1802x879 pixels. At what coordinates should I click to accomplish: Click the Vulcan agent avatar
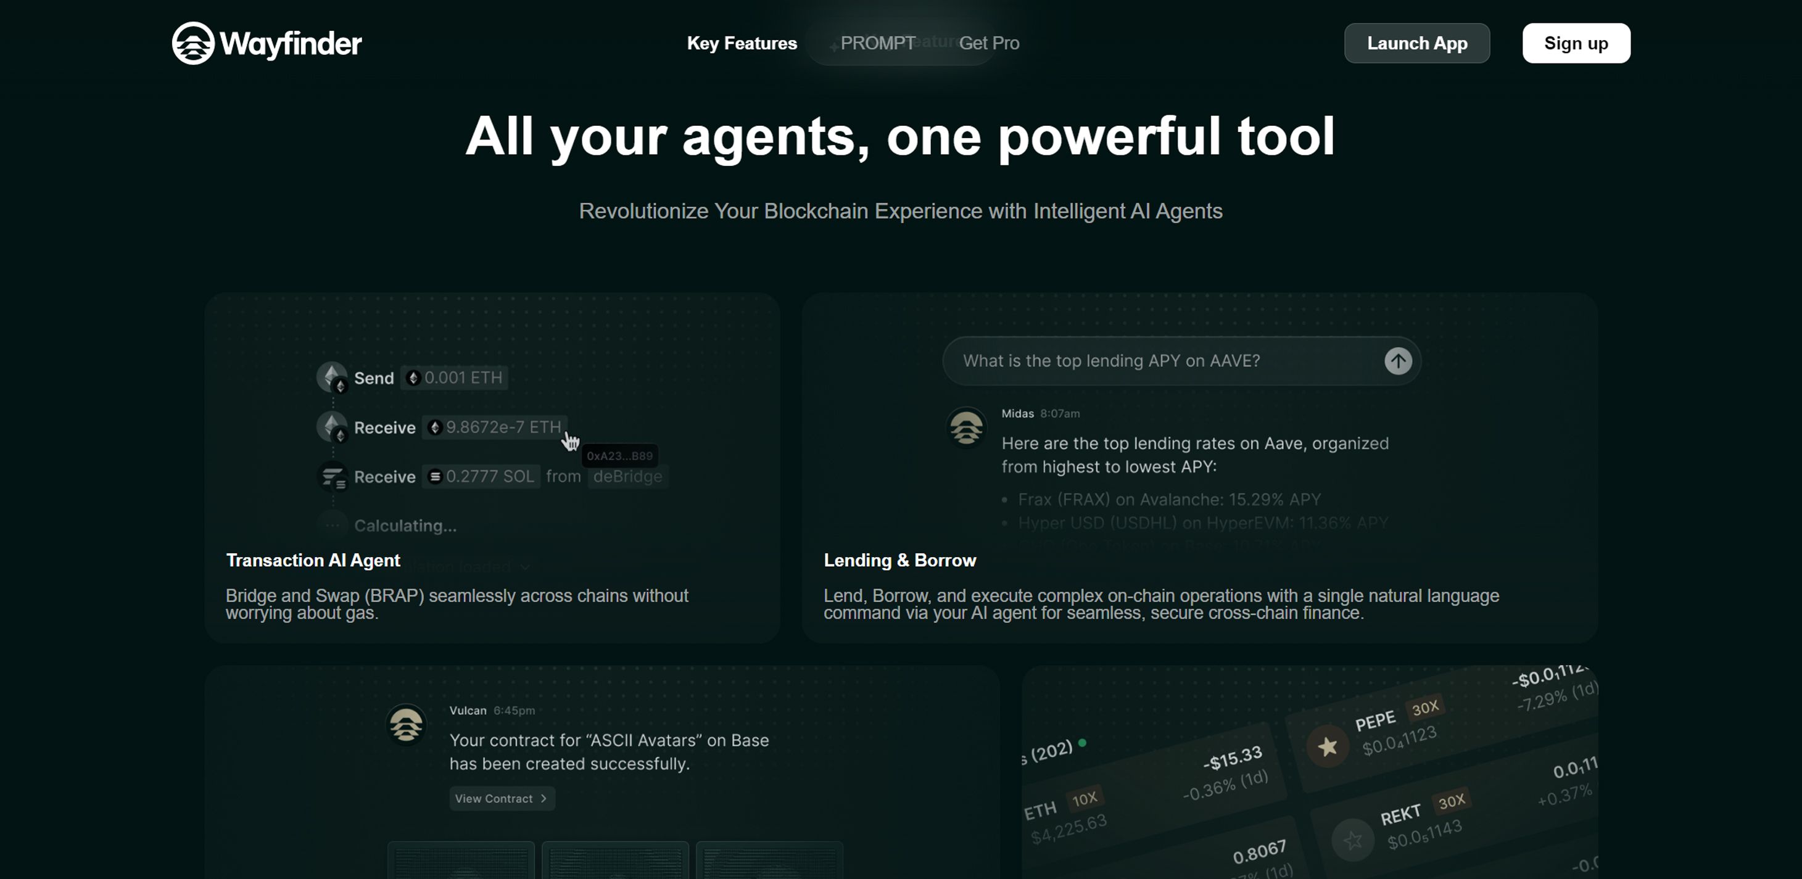pyautogui.click(x=406, y=724)
